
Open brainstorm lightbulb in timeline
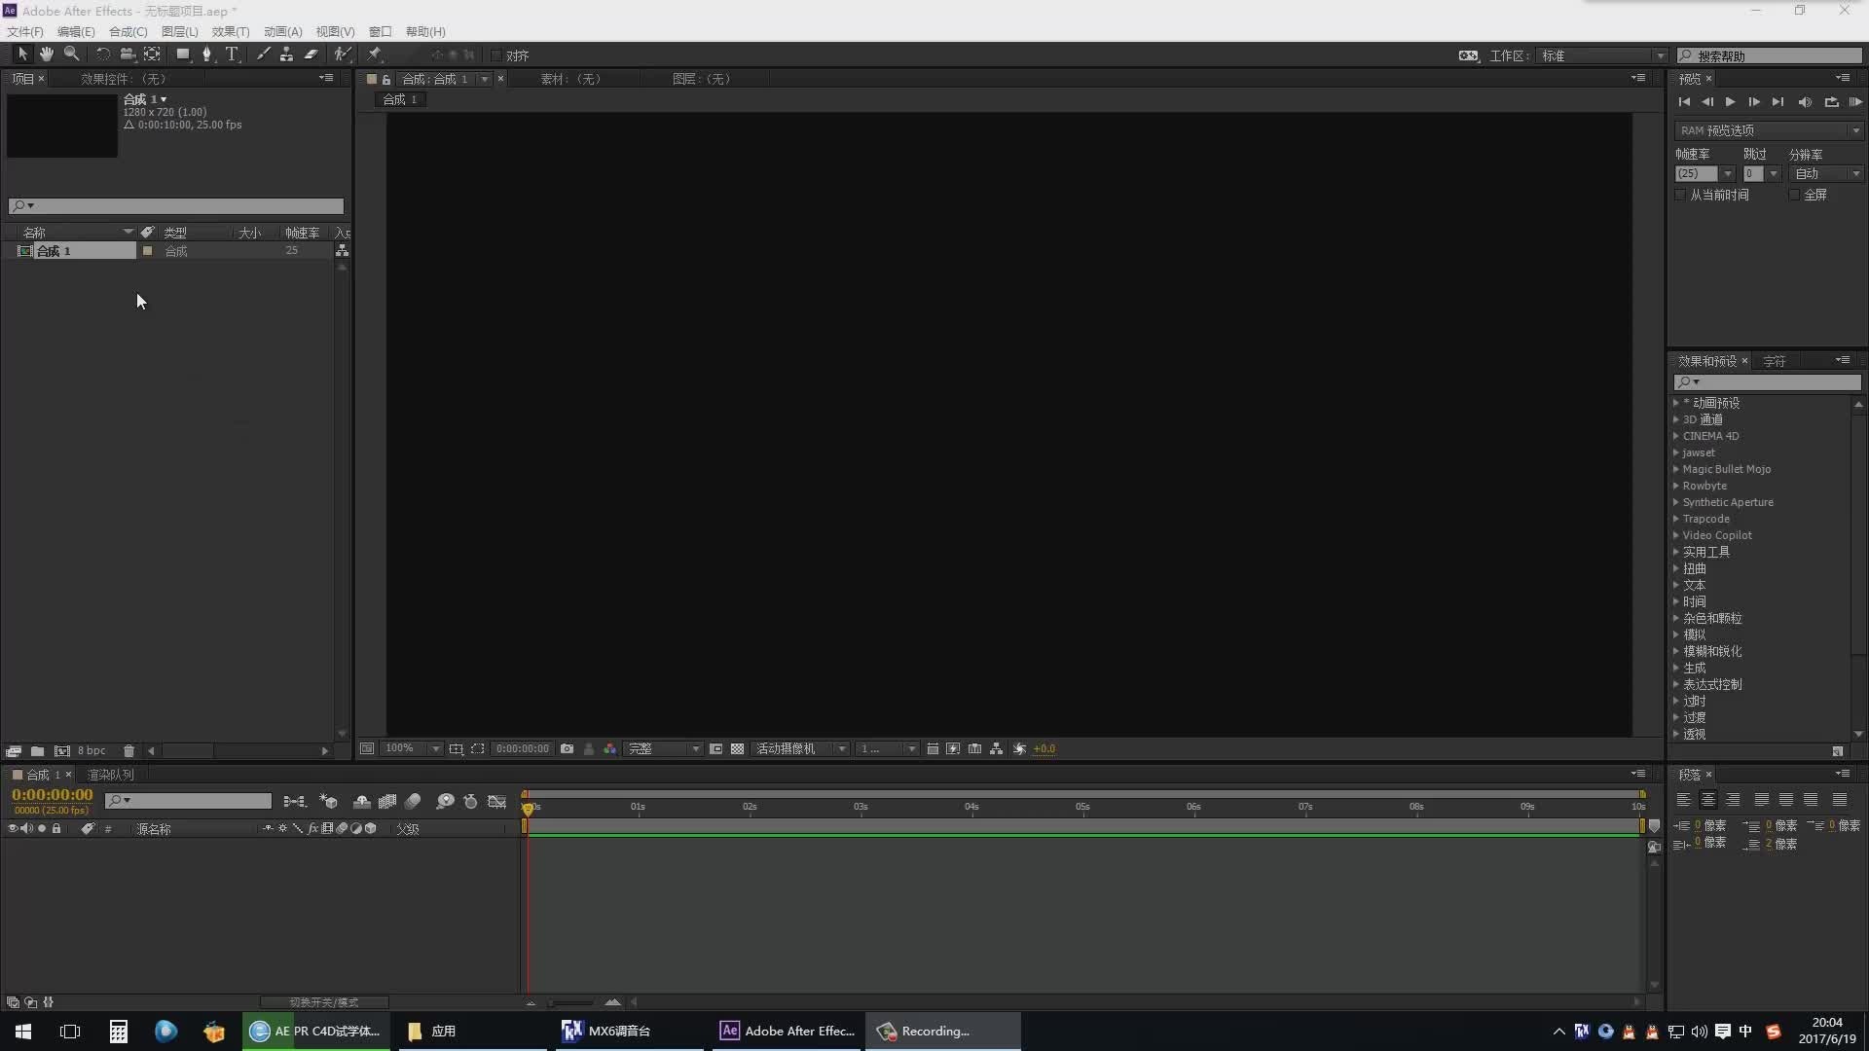pos(445,802)
